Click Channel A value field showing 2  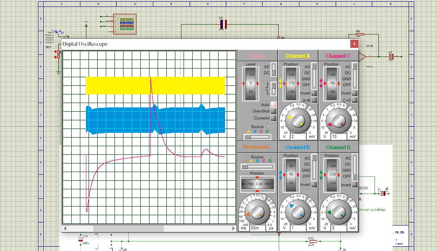coord(298,137)
